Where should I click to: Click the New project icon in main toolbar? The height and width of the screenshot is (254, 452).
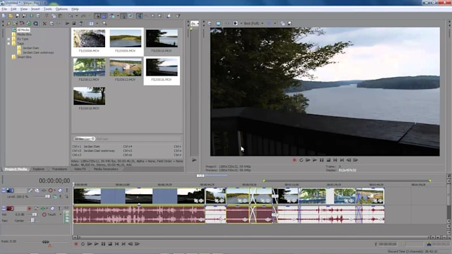[x=3, y=16]
